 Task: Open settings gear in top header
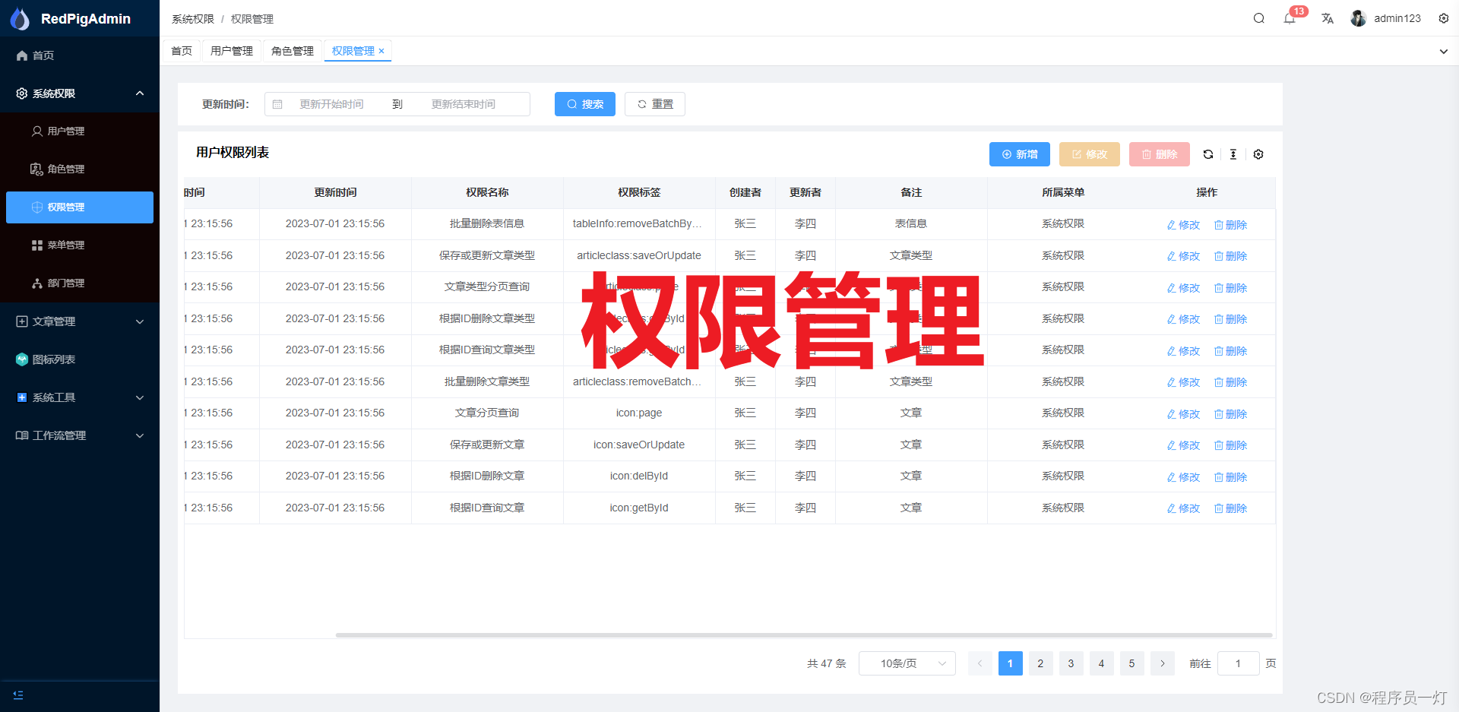(x=1444, y=18)
